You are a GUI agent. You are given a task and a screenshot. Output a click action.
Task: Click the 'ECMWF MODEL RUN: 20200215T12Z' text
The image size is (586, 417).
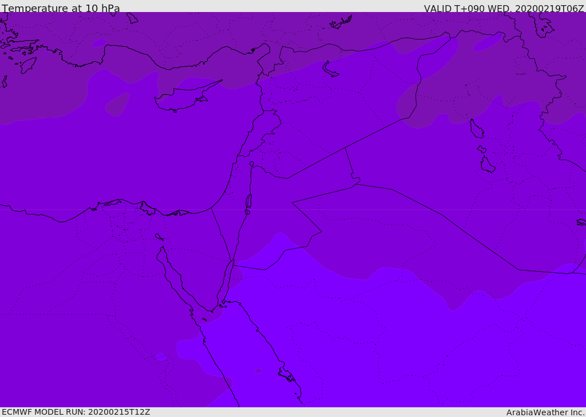click(x=76, y=412)
